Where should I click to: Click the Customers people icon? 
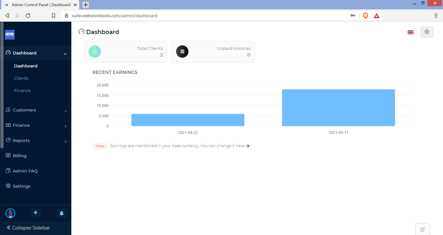pyautogui.click(x=8, y=110)
